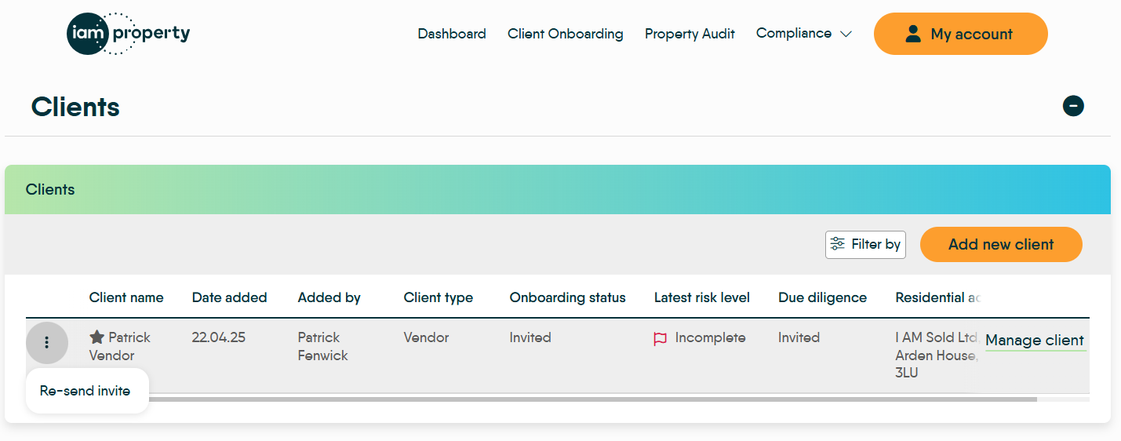Image resolution: width=1121 pixels, height=441 pixels.
Task: Go to the Dashboard page
Action: click(451, 34)
